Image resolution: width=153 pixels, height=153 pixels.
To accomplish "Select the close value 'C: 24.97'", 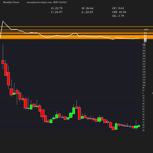I will point(57,12).
